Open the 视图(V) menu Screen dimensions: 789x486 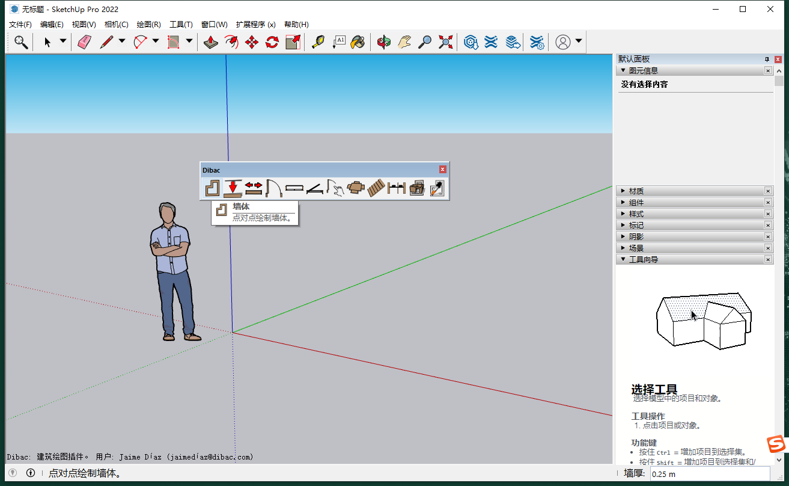click(x=84, y=25)
